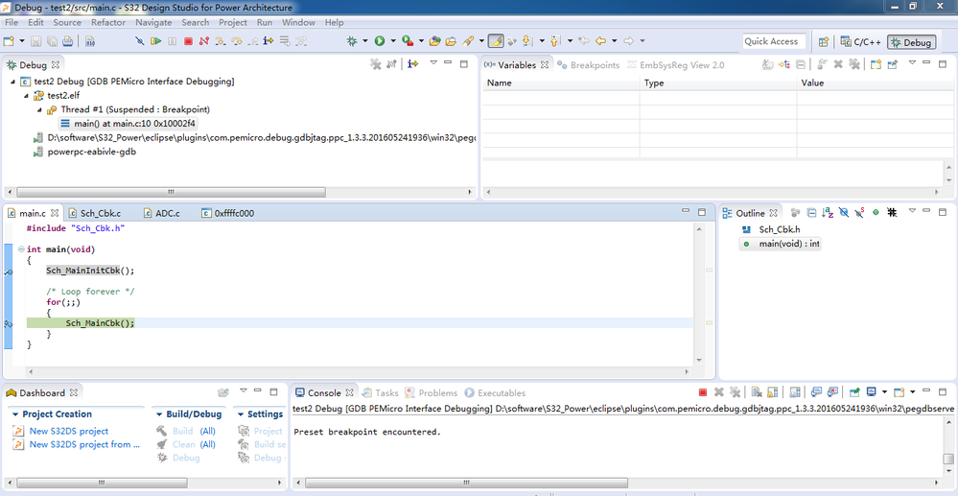This screenshot has width=958, height=496.
Task: Click the Resume (green play) debug icon
Action: pos(155,41)
